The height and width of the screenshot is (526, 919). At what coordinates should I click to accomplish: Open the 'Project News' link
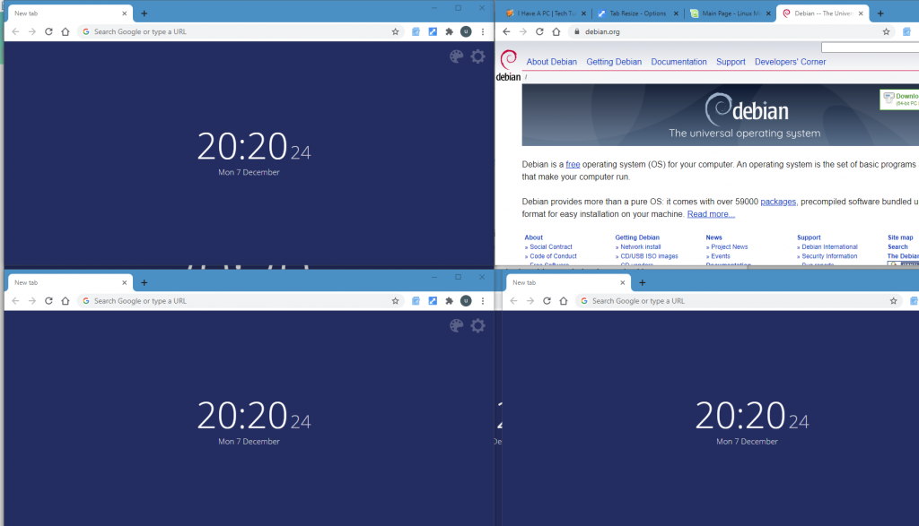730,247
